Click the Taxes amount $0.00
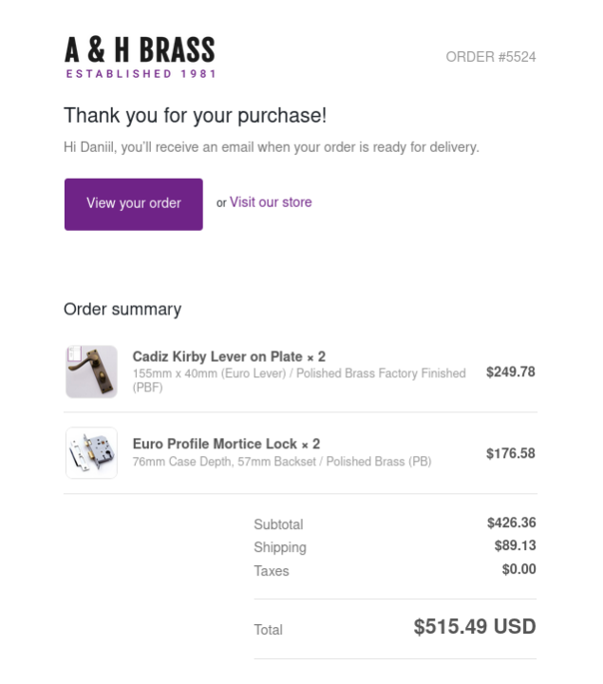Screen dimensions: 603x684 tap(518, 569)
